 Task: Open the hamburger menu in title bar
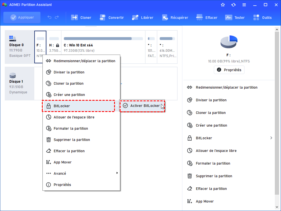(244, 5)
